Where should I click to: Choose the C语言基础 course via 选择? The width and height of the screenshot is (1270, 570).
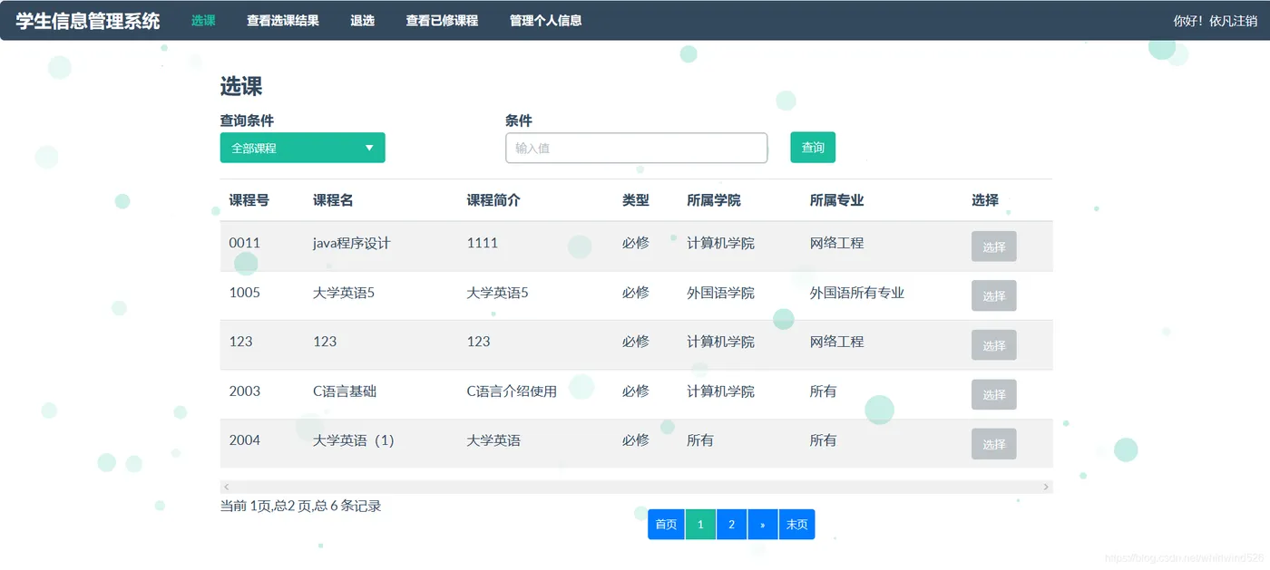994,394
